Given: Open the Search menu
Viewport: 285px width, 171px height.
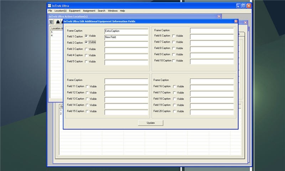Looking at the screenshot, I should click(x=102, y=11).
